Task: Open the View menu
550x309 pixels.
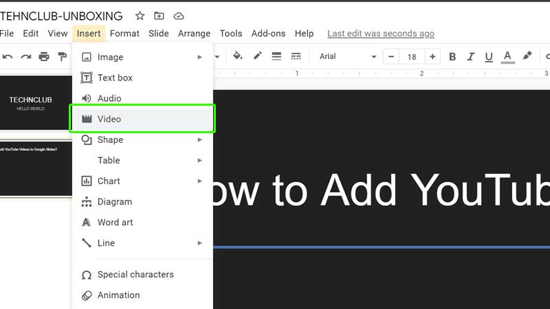Action: [58, 33]
